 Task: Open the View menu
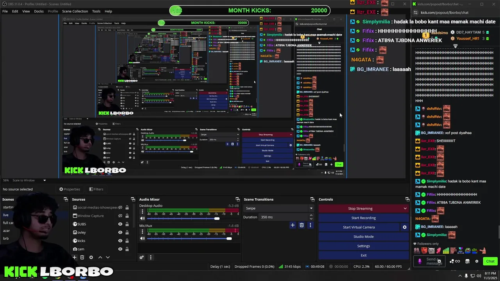pyautogui.click(x=26, y=11)
